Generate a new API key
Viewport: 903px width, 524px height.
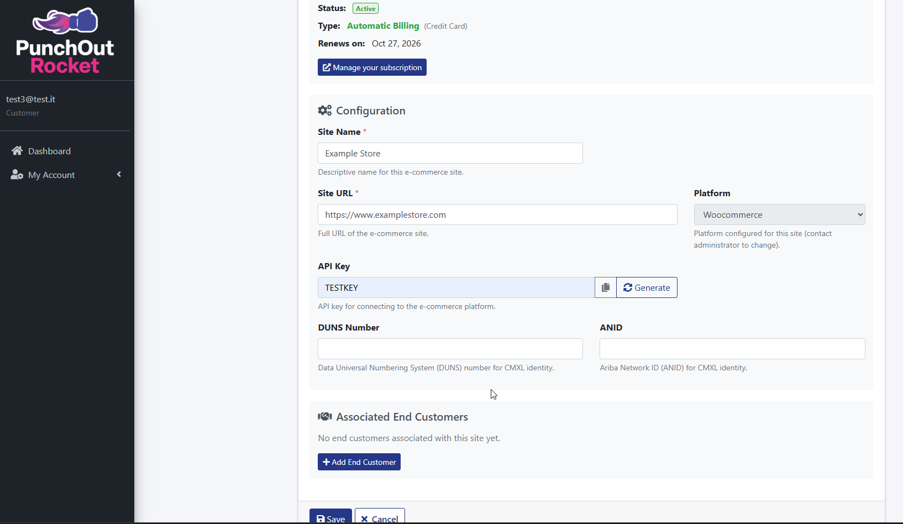click(x=647, y=287)
